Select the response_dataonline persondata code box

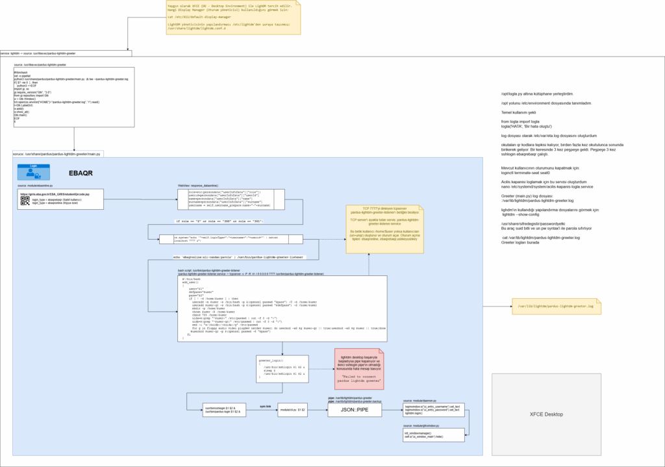(231, 199)
